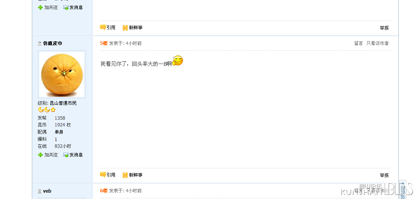Viewport: 416px width, 199px height.
Task: Report the top post via 举报
Action: pyautogui.click(x=384, y=28)
